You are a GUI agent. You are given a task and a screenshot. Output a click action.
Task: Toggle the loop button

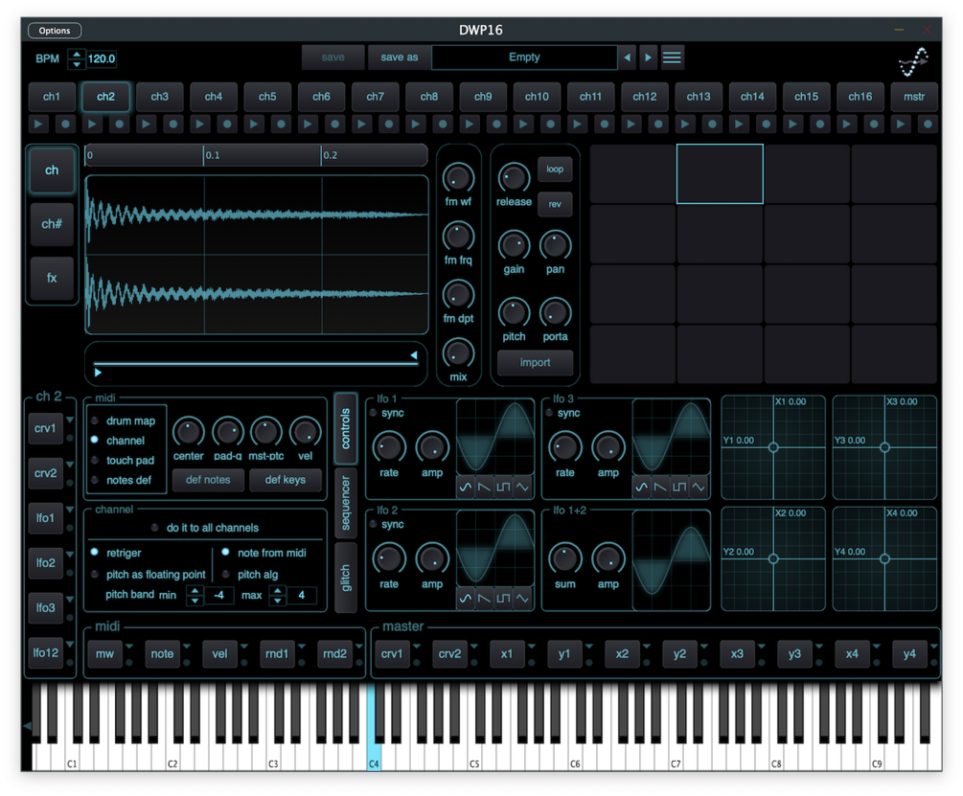pyautogui.click(x=555, y=170)
